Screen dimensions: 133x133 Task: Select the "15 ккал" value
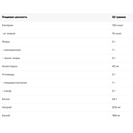(x=117, y=34)
